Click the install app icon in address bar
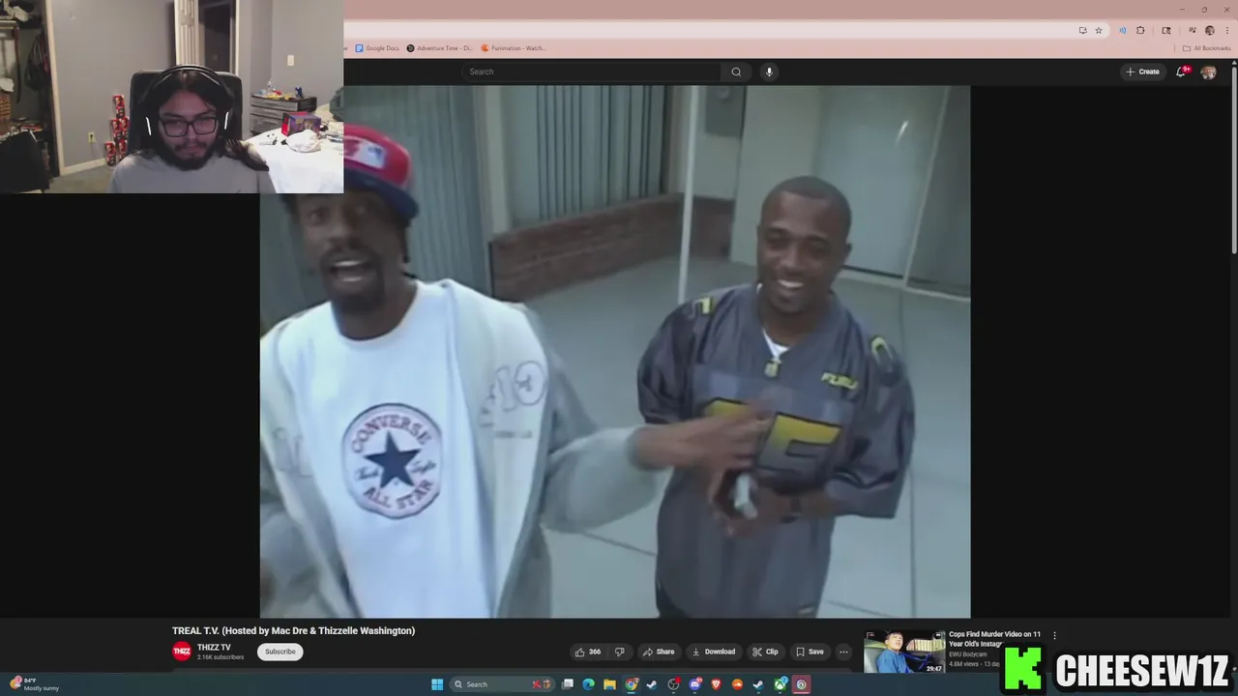 pos(1082,30)
